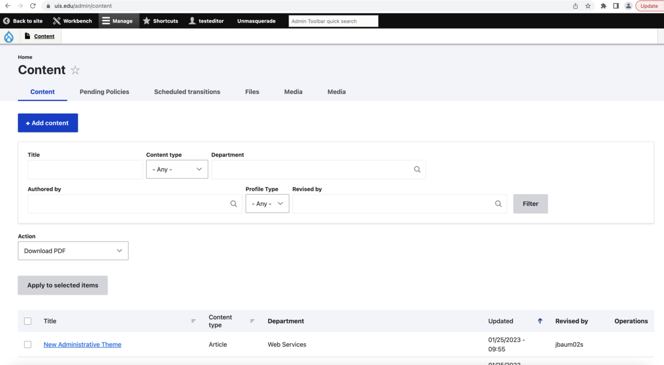Open the New Administrative Theme article link
Screen dimensions: 664x365
point(82,344)
